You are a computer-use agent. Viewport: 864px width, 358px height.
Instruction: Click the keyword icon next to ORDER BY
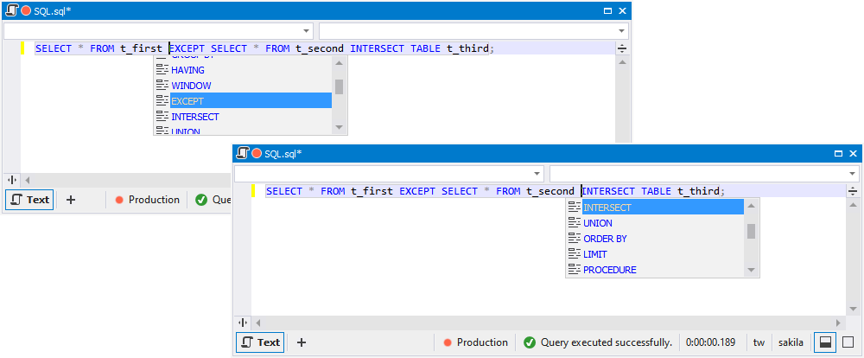click(573, 239)
